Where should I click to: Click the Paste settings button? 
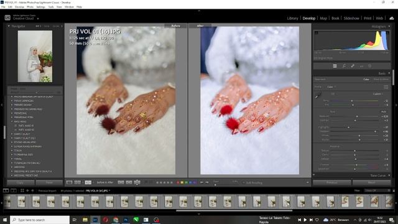(49, 182)
